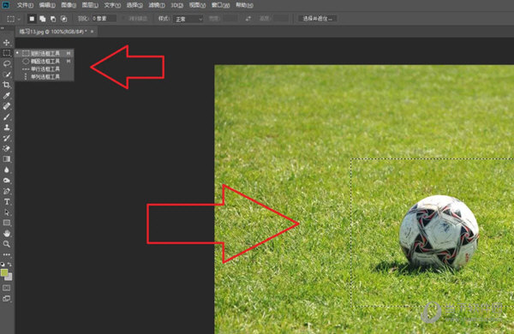The height and width of the screenshot is (334, 514).
Task: Open the 图层 (Layer) menu
Action: coord(90,5)
